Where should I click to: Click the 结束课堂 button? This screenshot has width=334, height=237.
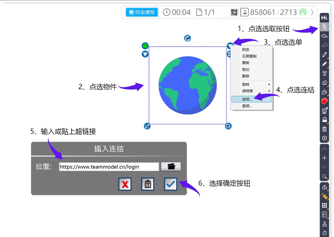(x=142, y=12)
